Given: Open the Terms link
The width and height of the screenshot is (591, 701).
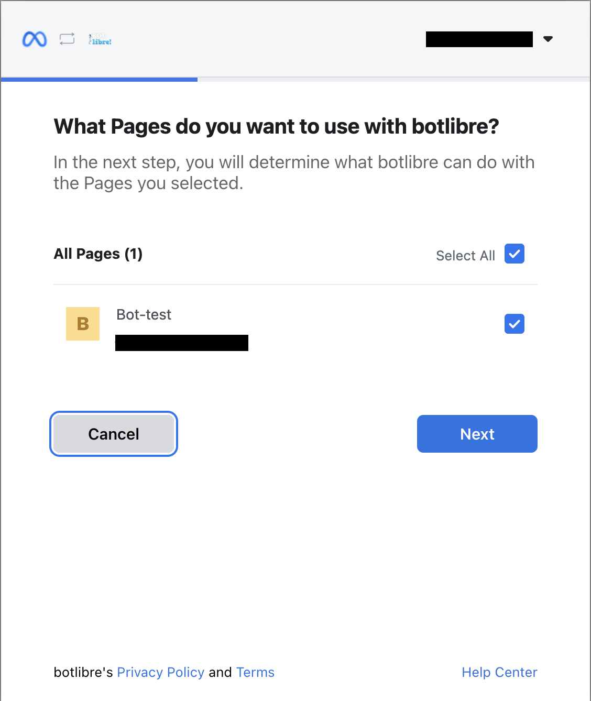Looking at the screenshot, I should tap(255, 672).
